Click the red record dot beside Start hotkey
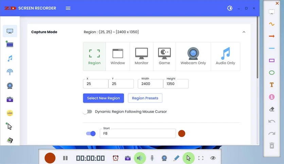 point(182,134)
